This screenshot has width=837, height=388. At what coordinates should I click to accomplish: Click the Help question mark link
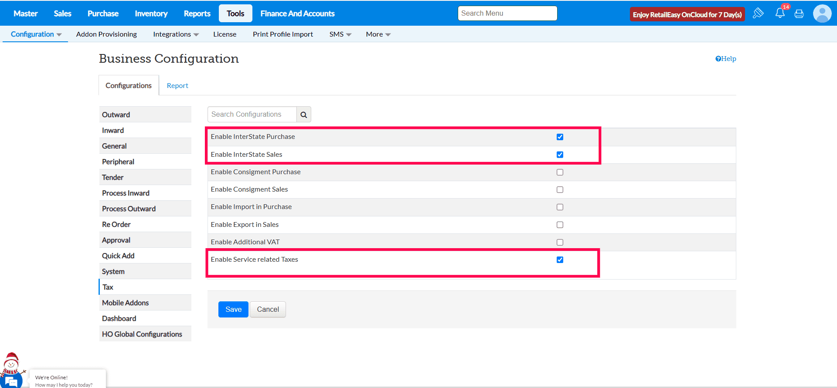click(x=725, y=59)
